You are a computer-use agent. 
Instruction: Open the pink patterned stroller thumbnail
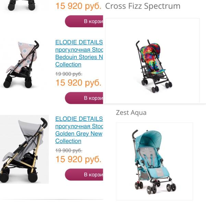(x=20, y=64)
